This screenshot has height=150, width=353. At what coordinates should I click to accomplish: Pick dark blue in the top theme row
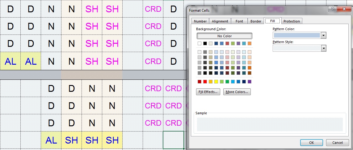[x=216, y=43]
